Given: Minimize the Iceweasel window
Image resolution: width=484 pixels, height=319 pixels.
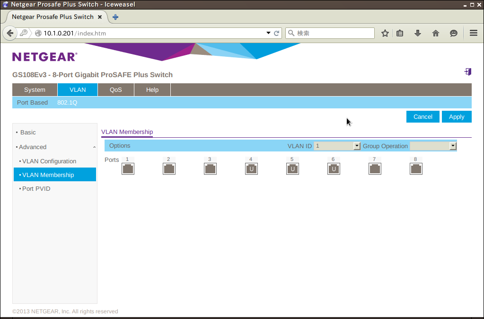Looking at the screenshot, I should click(x=465, y=5).
